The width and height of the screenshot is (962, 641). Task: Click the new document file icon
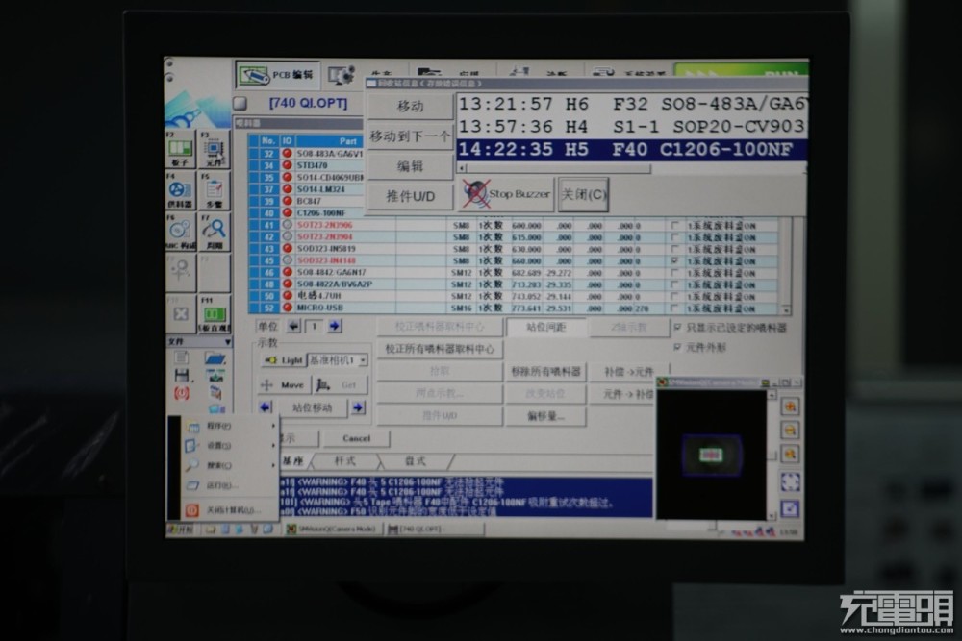181,357
